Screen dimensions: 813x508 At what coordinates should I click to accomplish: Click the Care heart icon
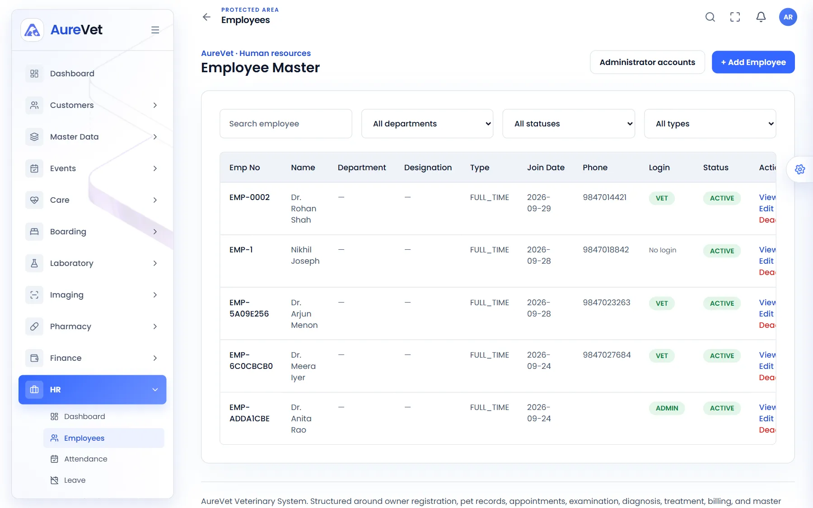(x=34, y=200)
